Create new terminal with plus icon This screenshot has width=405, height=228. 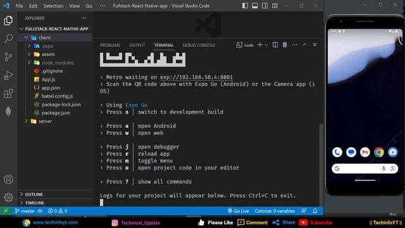click(x=260, y=45)
